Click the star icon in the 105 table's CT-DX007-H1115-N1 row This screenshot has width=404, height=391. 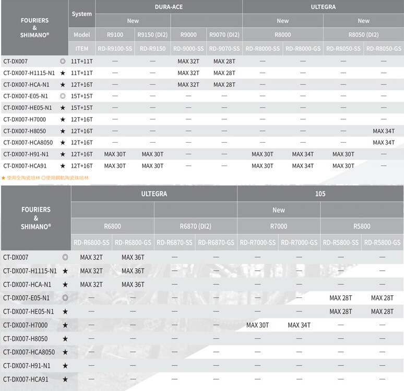click(65, 271)
